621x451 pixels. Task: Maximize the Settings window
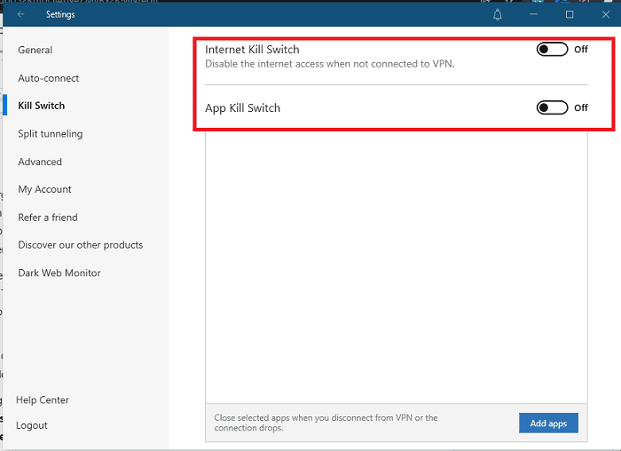(570, 14)
